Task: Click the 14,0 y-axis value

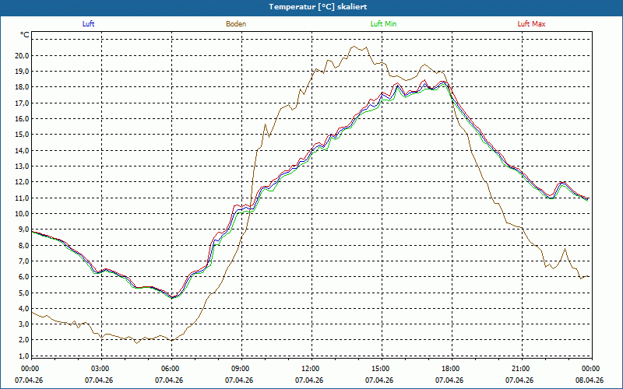Action: pyautogui.click(x=22, y=150)
